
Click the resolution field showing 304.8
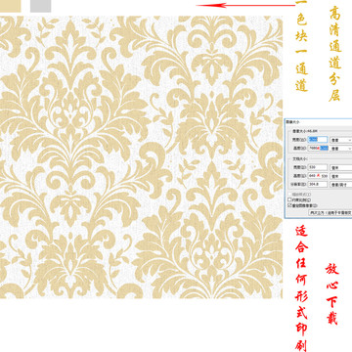click(318, 184)
